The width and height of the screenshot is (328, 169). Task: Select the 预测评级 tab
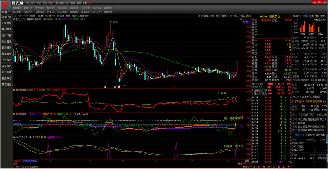[x=299, y=135]
